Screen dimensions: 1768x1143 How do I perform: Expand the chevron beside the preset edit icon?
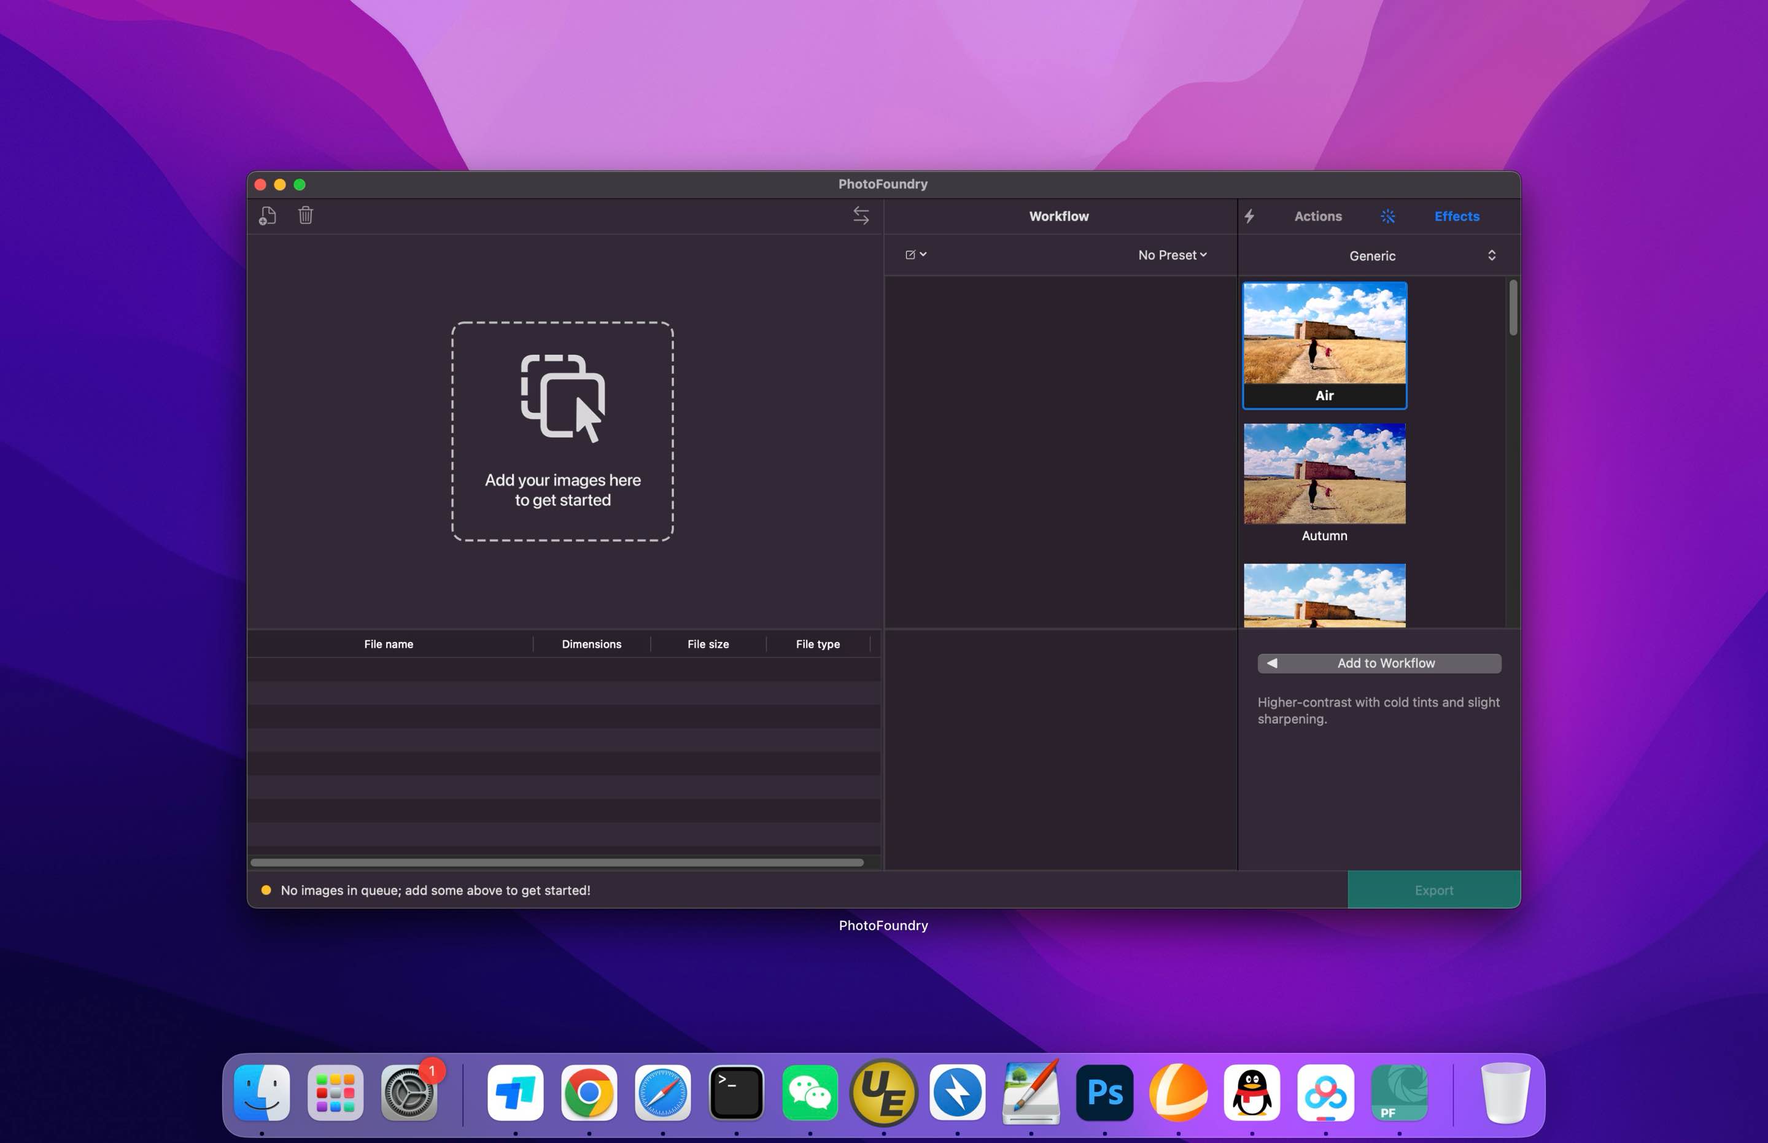[923, 255]
